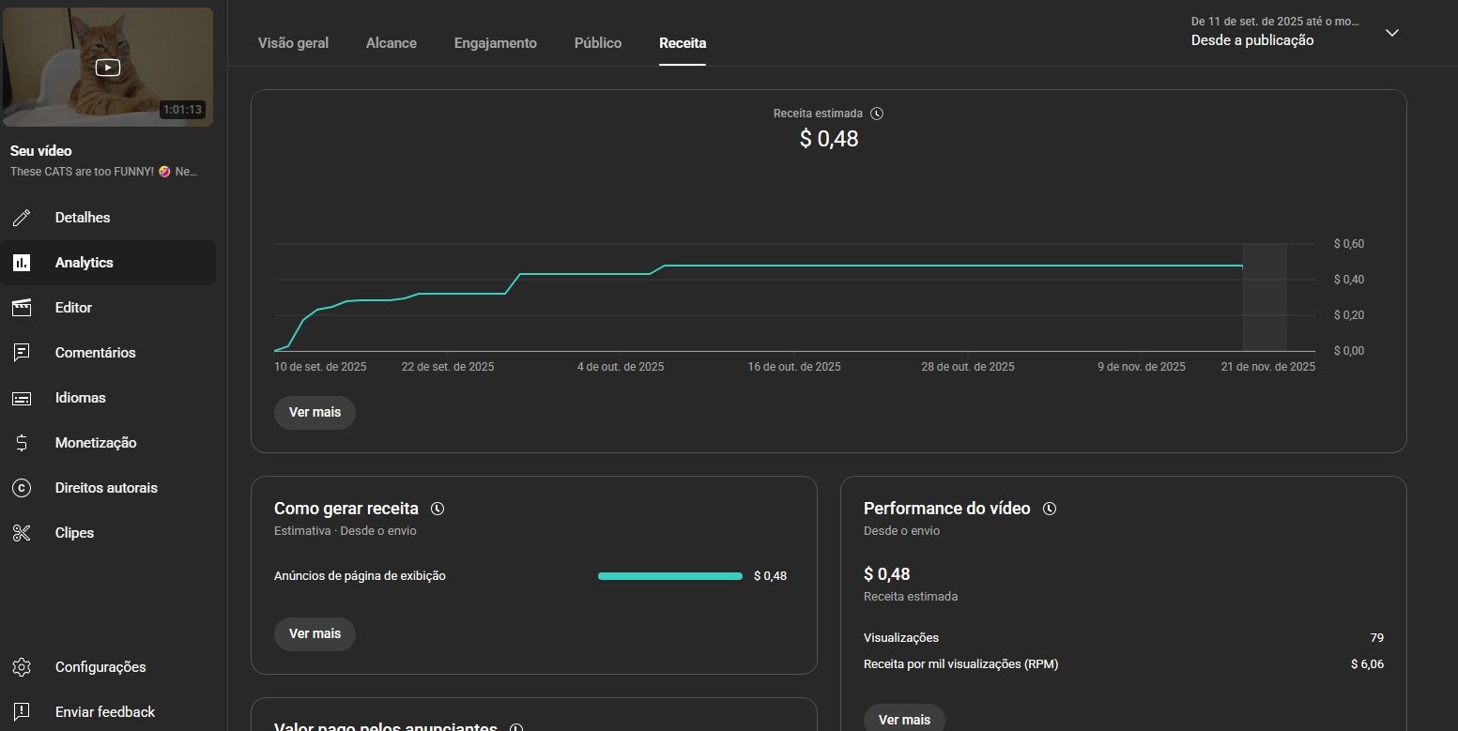Expand the date range dropdown chevron
Image resolution: width=1458 pixels, height=731 pixels.
pyautogui.click(x=1392, y=33)
